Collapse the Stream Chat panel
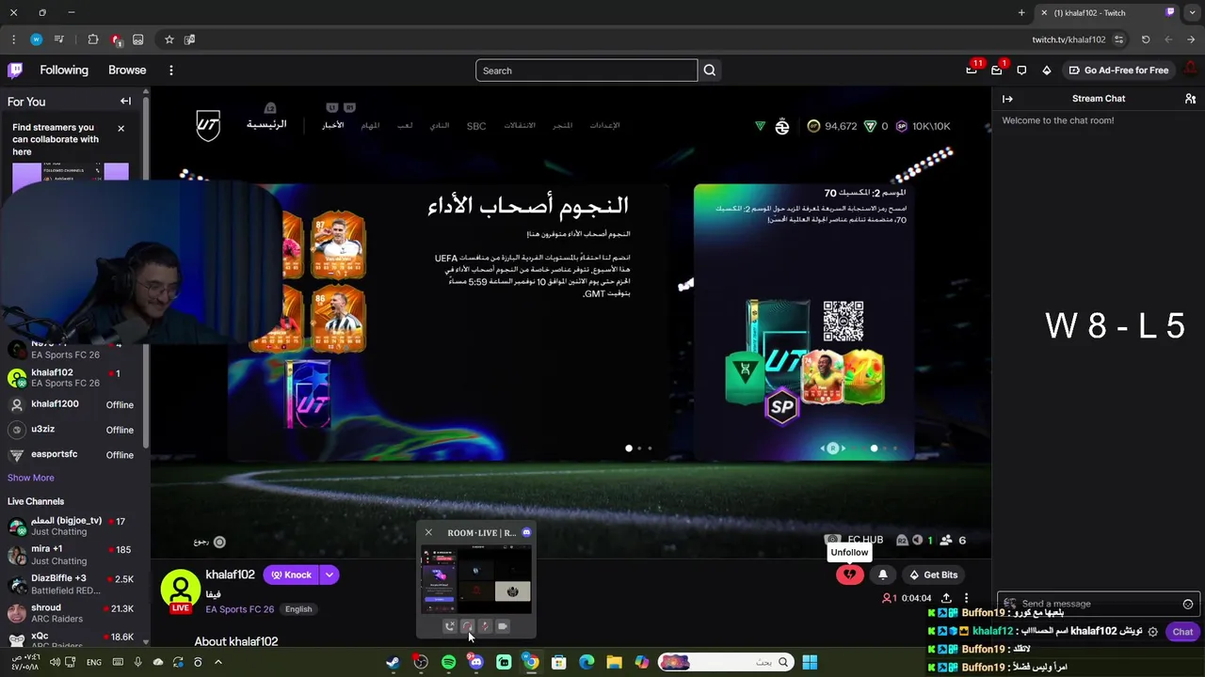Viewport: 1205px width, 677px height. tap(1007, 99)
